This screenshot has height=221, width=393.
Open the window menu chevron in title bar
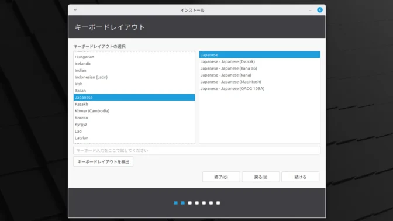tap(75, 10)
